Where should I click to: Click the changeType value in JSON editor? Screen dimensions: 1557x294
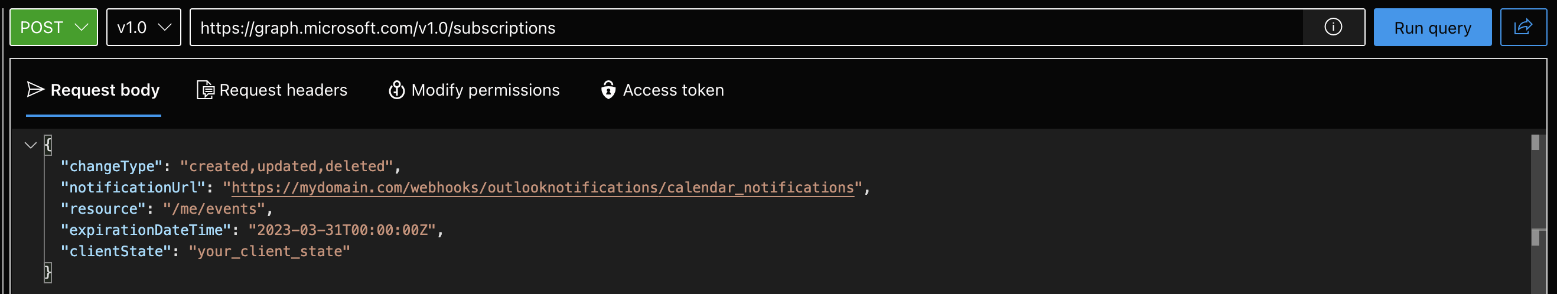point(287,166)
